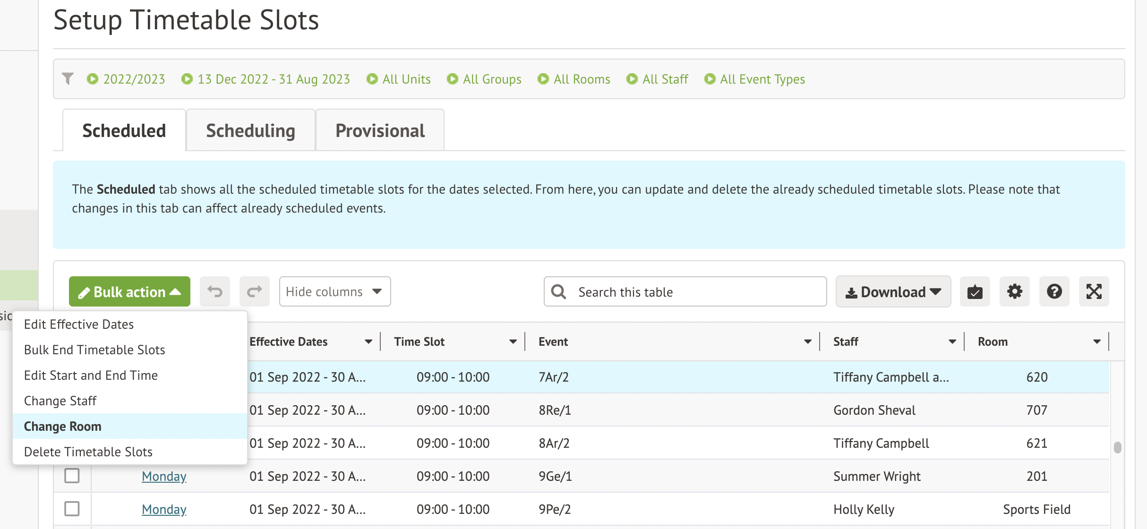Toggle fullscreen with the expand arrows icon
Viewport: 1147px width, 529px height.
1094,291
